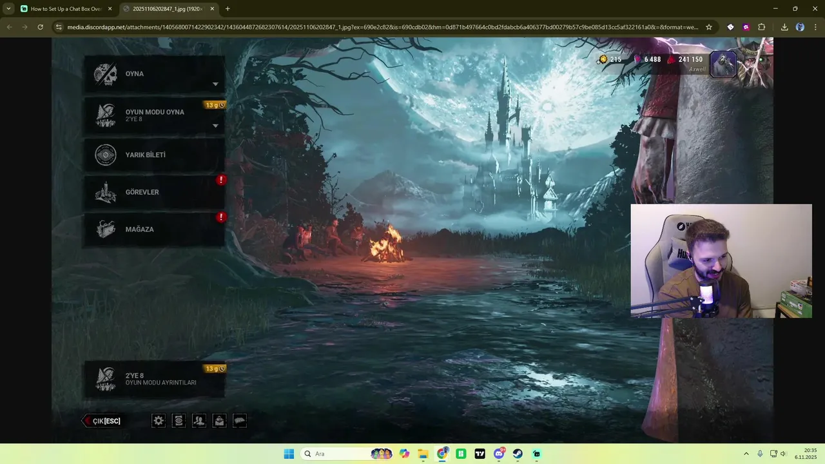Open a new browser tab
The image size is (825, 464).
(x=228, y=9)
